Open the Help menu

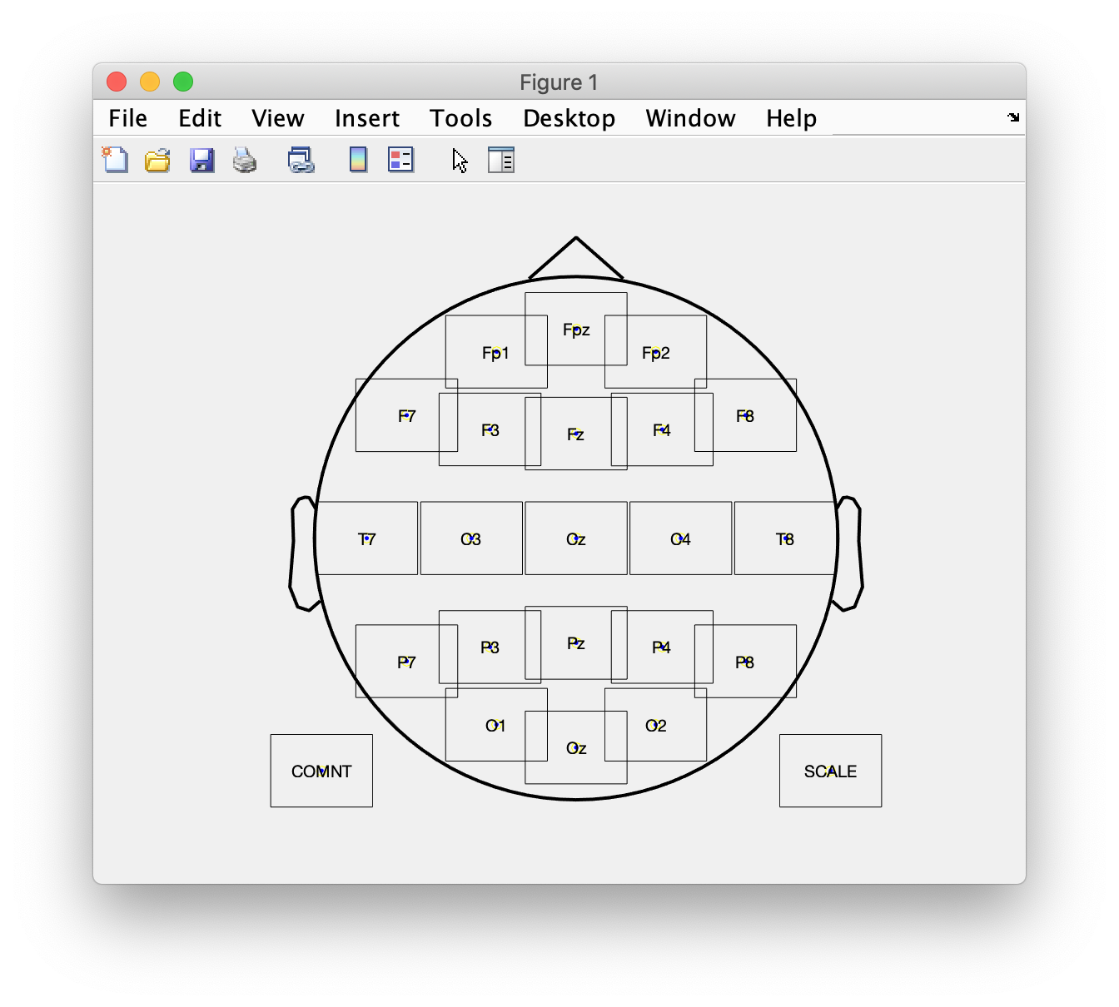(x=792, y=118)
